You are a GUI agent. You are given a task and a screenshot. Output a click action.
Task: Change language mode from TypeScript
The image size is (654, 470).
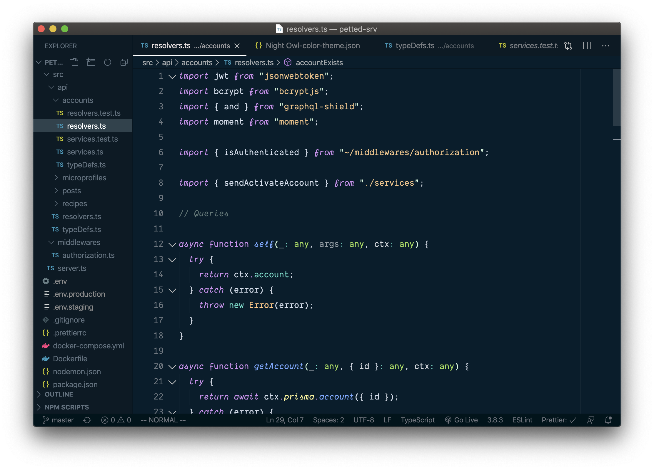click(x=418, y=420)
